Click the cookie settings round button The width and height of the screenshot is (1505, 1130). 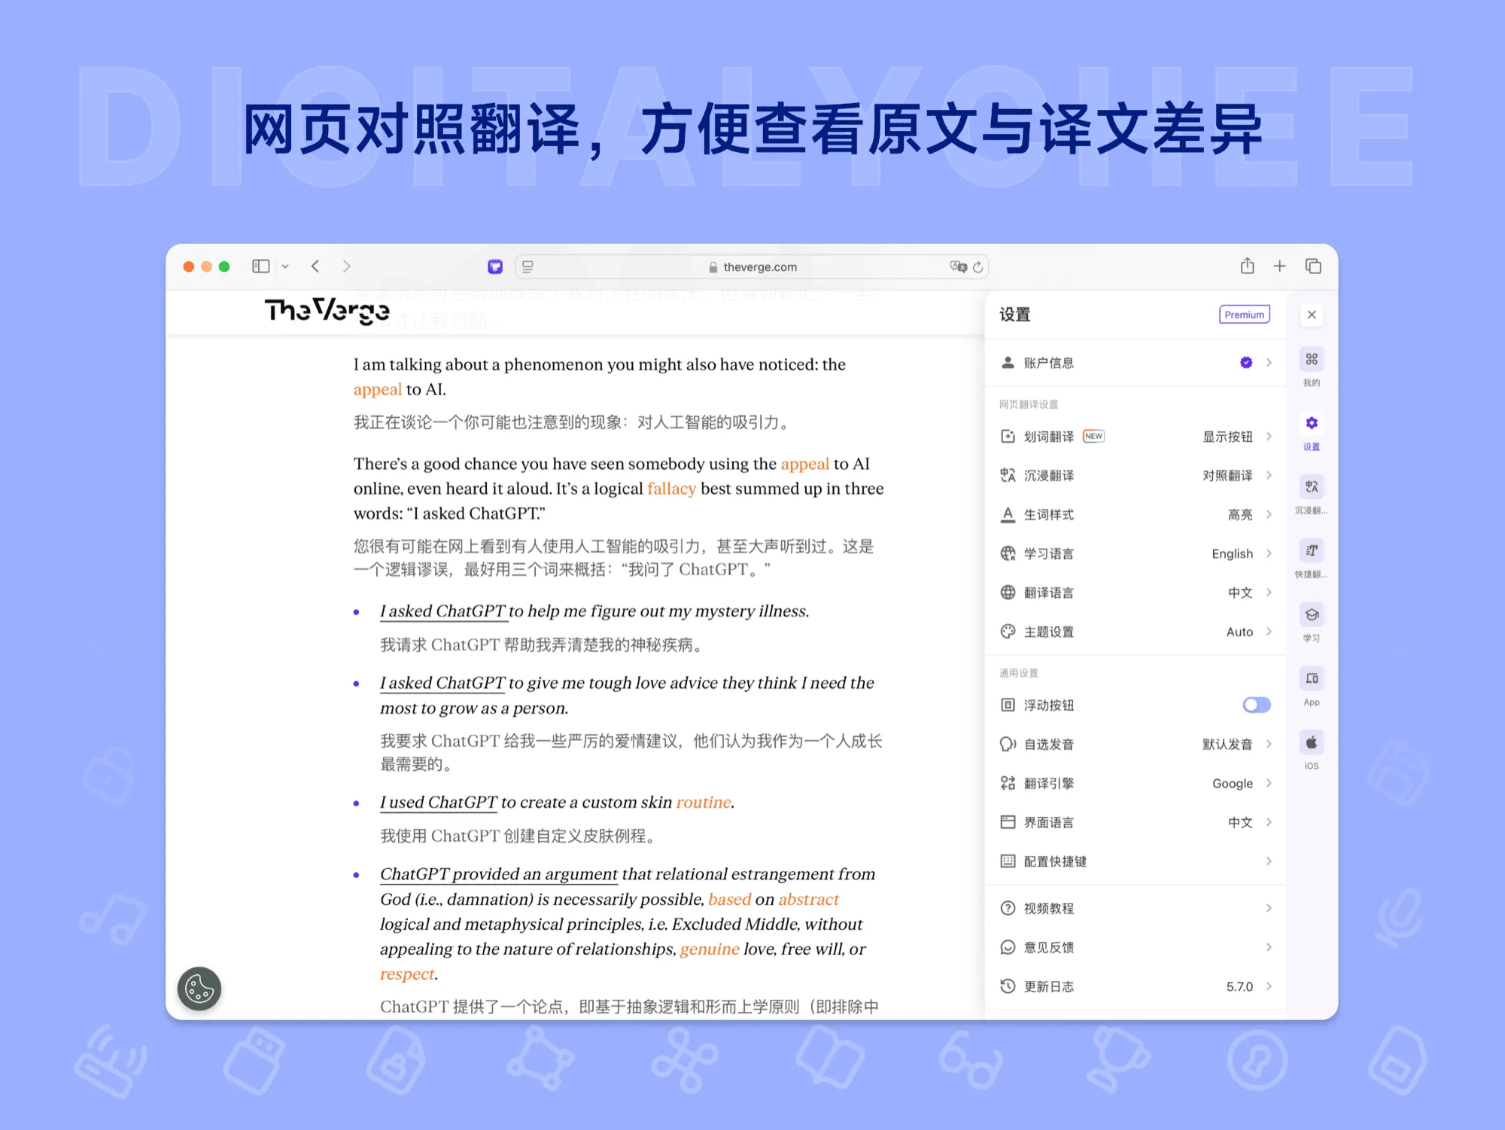tap(199, 988)
